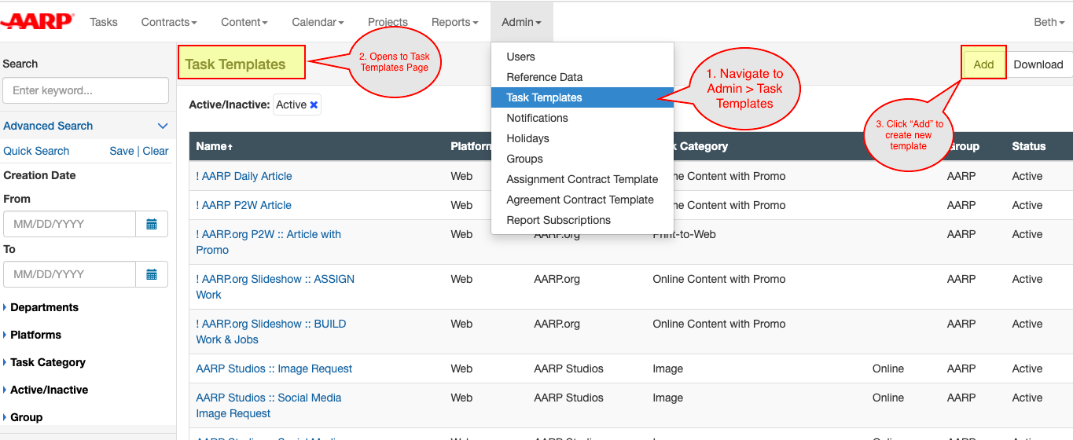Click the Download button
Viewport: 1073px width, 440px height.
click(1038, 64)
